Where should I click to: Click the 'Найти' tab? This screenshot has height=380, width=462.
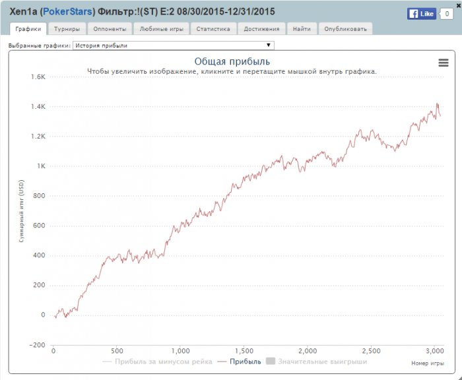(302, 29)
